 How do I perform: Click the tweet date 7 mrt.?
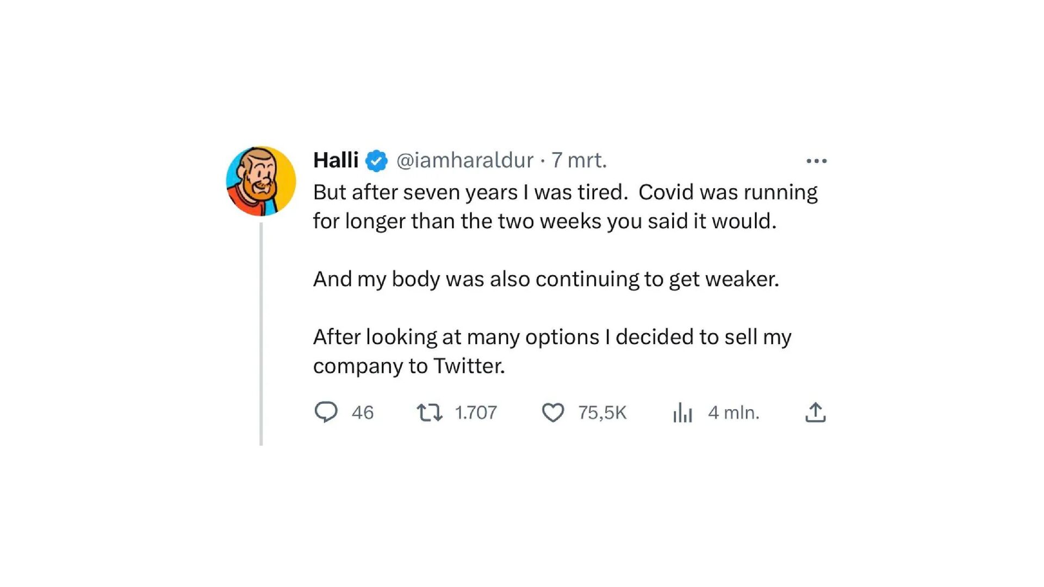[579, 160]
